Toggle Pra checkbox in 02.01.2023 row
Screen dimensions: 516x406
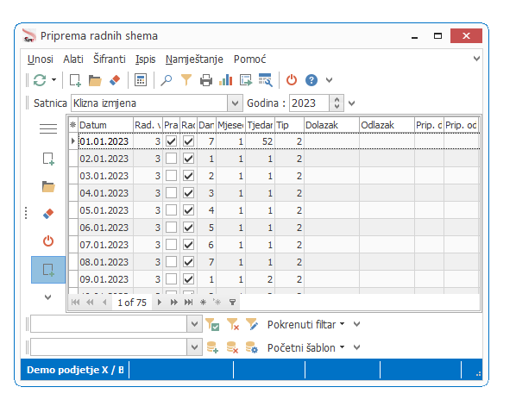171,159
